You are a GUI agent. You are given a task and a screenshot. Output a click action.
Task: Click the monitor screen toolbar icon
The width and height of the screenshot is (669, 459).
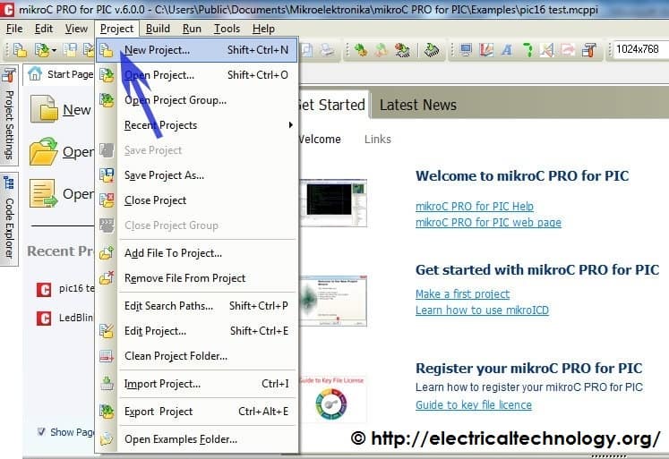point(466,50)
